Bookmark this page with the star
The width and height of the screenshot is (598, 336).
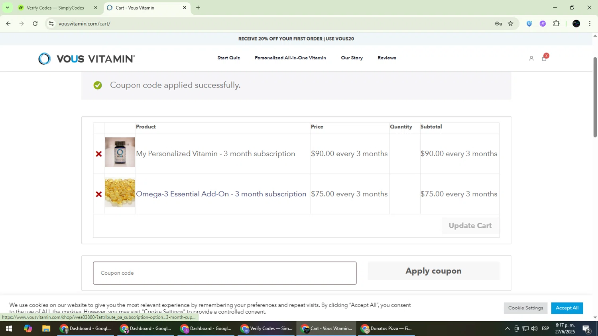tap(511, 23)
